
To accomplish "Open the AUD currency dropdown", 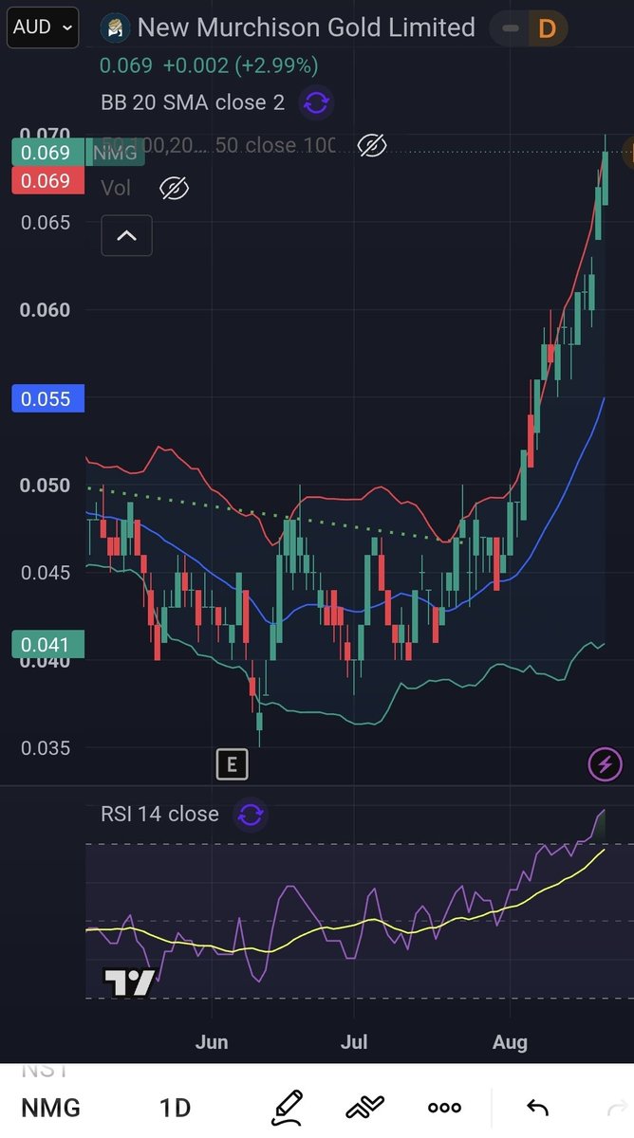I will pos(43,28).
